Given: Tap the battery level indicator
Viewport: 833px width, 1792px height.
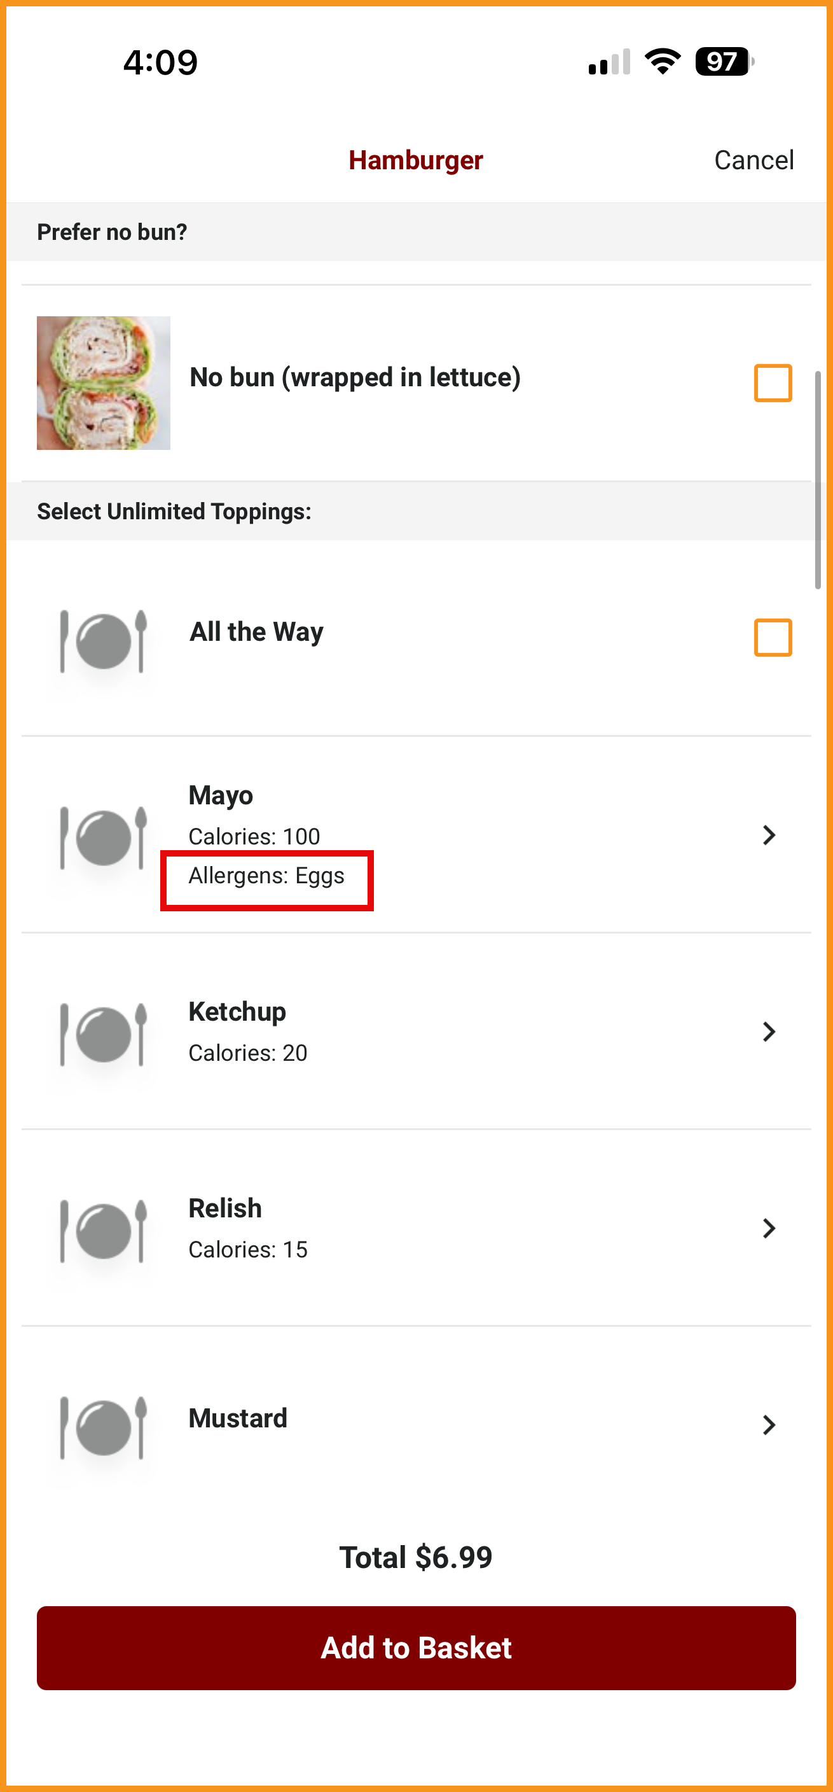Looking at the screenshot, I should [x=724, y=62].
